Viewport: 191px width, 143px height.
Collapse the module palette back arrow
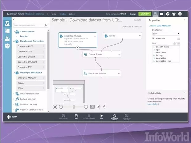[14, 19]
